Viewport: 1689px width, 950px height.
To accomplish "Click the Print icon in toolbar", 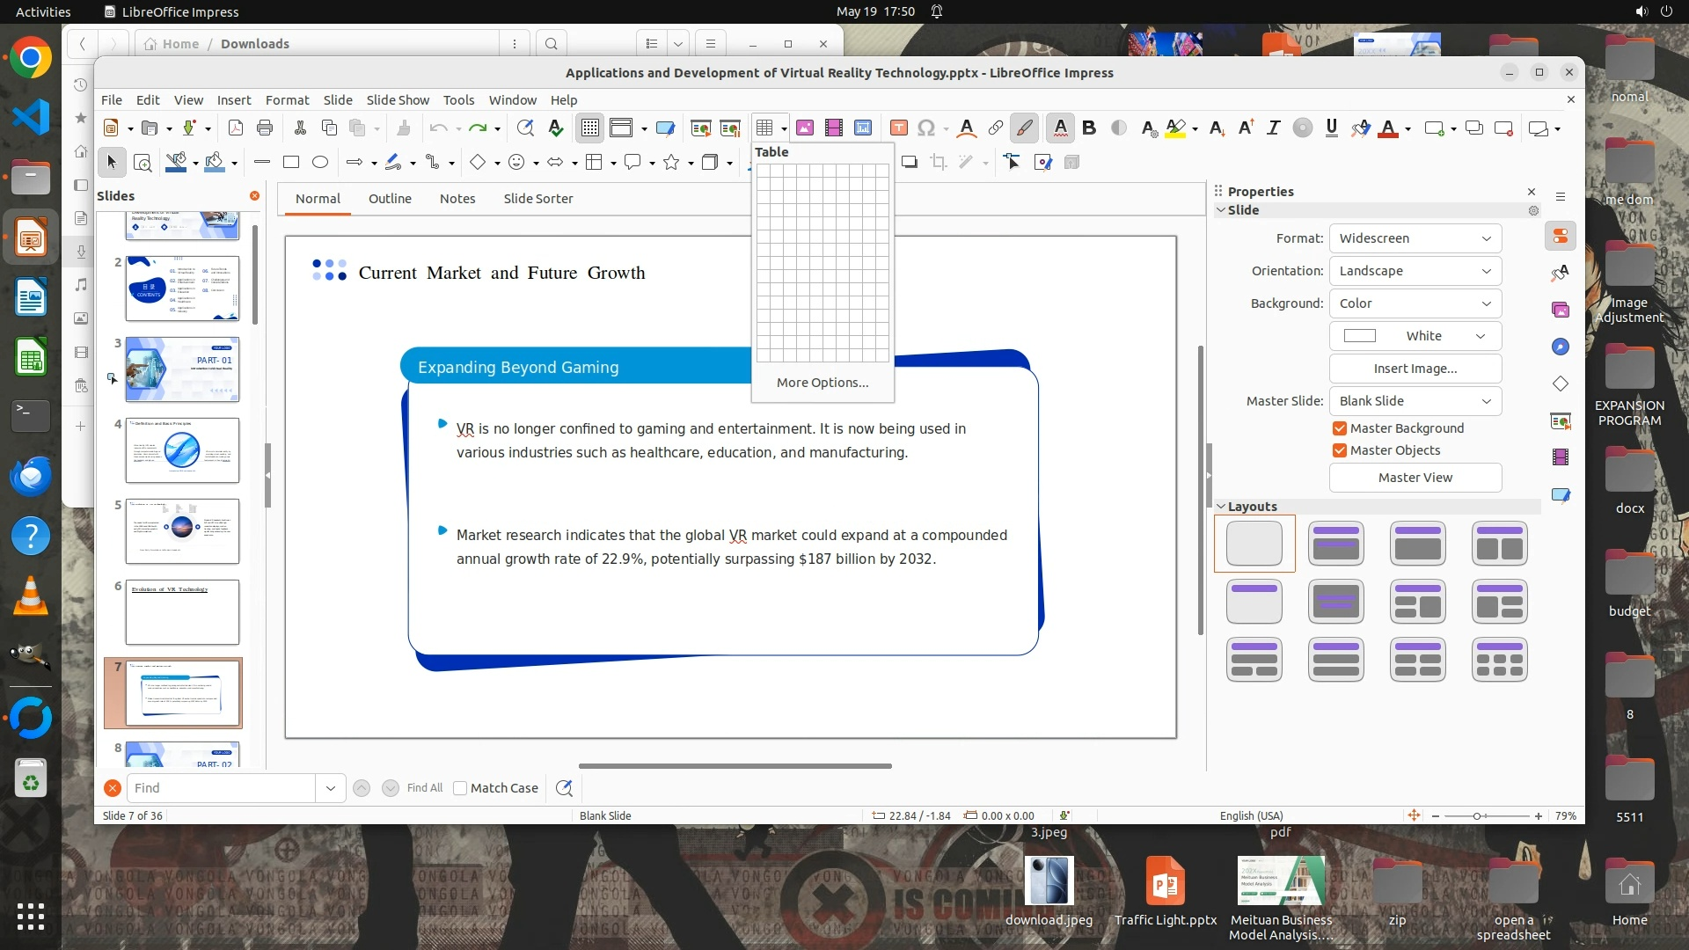I will [x=265, y=128].
